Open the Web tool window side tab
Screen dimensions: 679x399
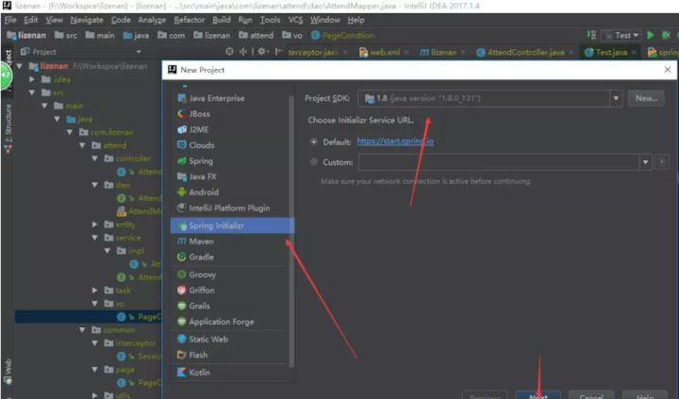click(8, 371)
